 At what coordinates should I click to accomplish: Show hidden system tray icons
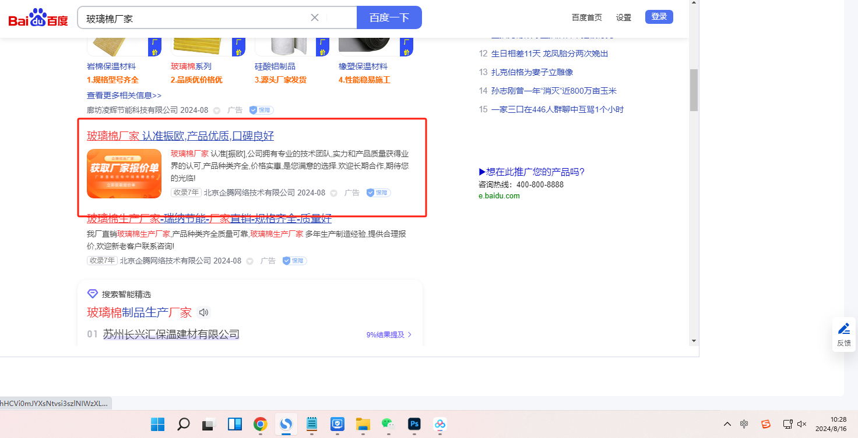[x=727, y=424]
